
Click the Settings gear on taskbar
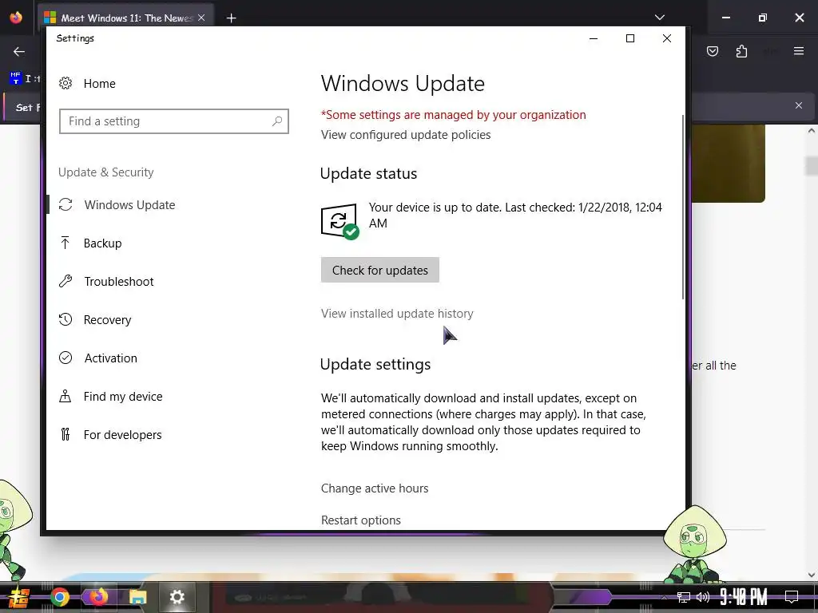[x=177, y=597]
